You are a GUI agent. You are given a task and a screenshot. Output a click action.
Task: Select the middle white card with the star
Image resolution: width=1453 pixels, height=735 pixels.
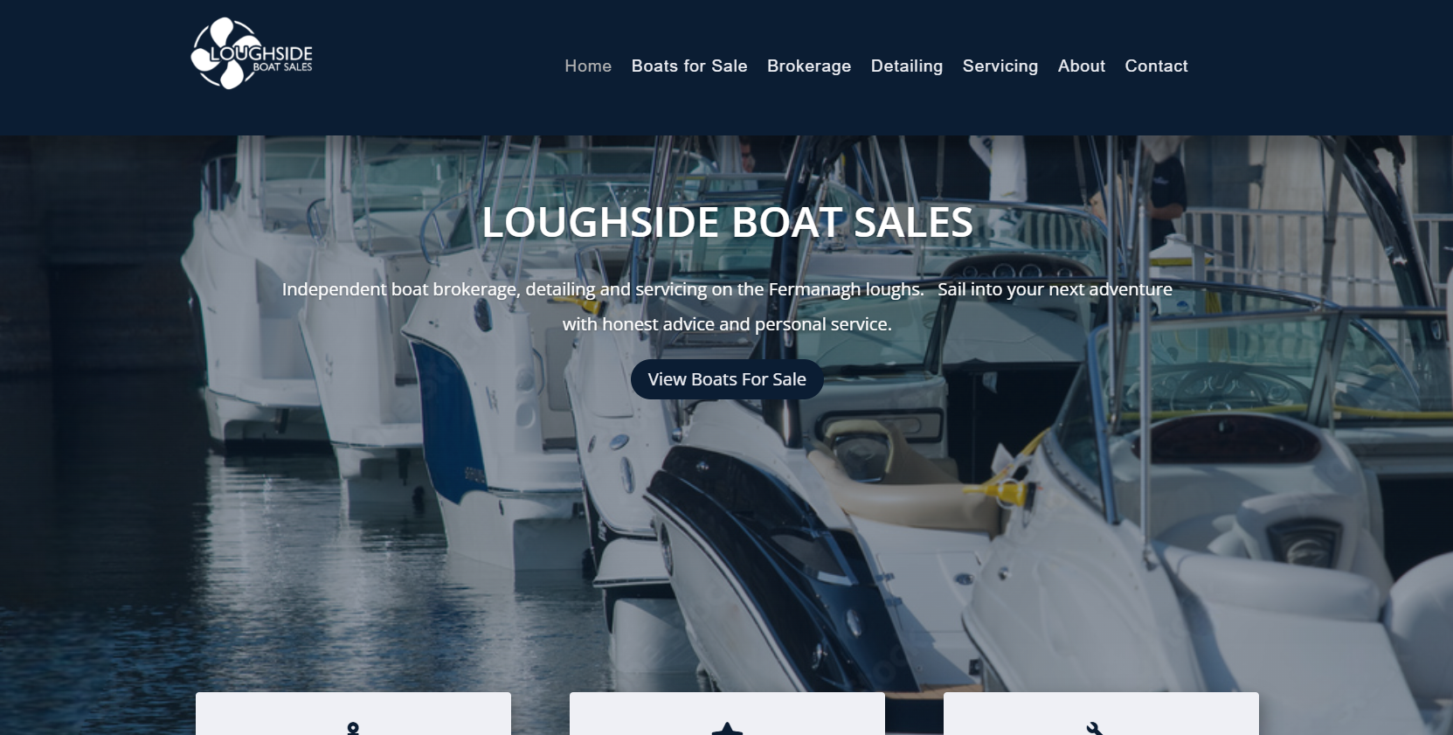[x=727, y=714]
